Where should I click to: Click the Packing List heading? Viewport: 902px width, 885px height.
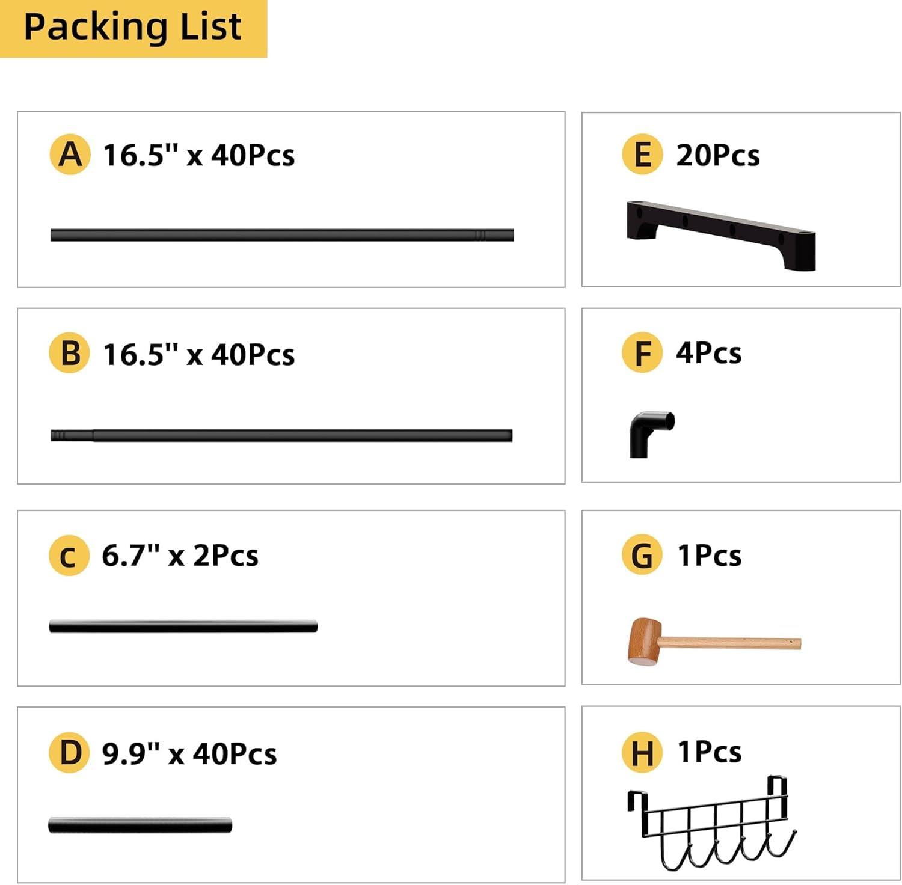click(133, 28)
